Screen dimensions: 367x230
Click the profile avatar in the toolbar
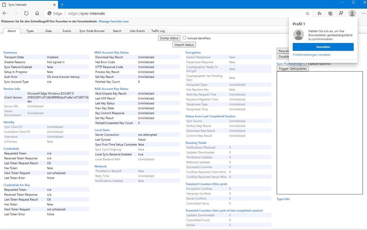coord(352,13)
